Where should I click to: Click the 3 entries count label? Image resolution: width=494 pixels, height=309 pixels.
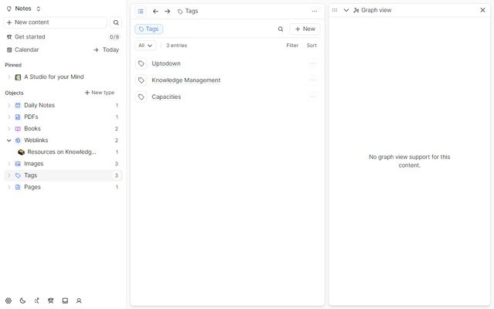point(176,46)
